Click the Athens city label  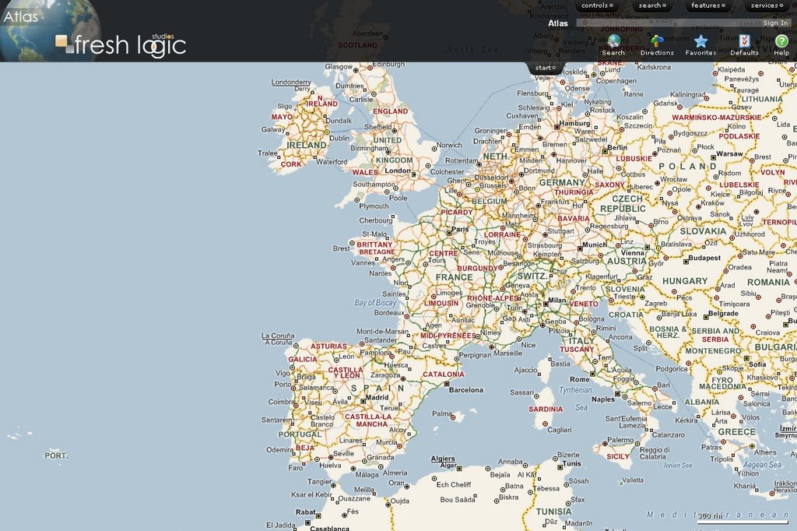(x=765, y=452)
